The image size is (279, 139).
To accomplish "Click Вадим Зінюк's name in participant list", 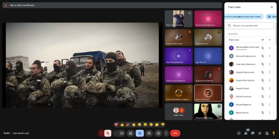I will [242, 113].
